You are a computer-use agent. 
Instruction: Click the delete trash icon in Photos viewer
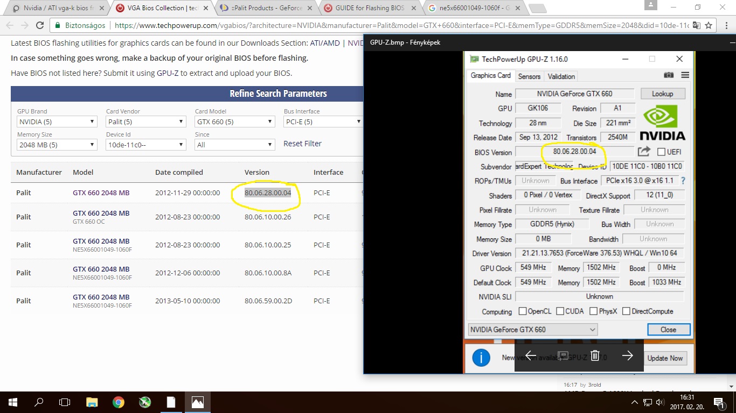[x=595, y=355]
